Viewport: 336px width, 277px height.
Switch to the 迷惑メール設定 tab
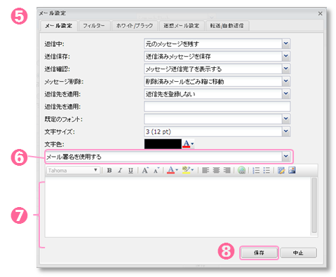pos(182,26)
